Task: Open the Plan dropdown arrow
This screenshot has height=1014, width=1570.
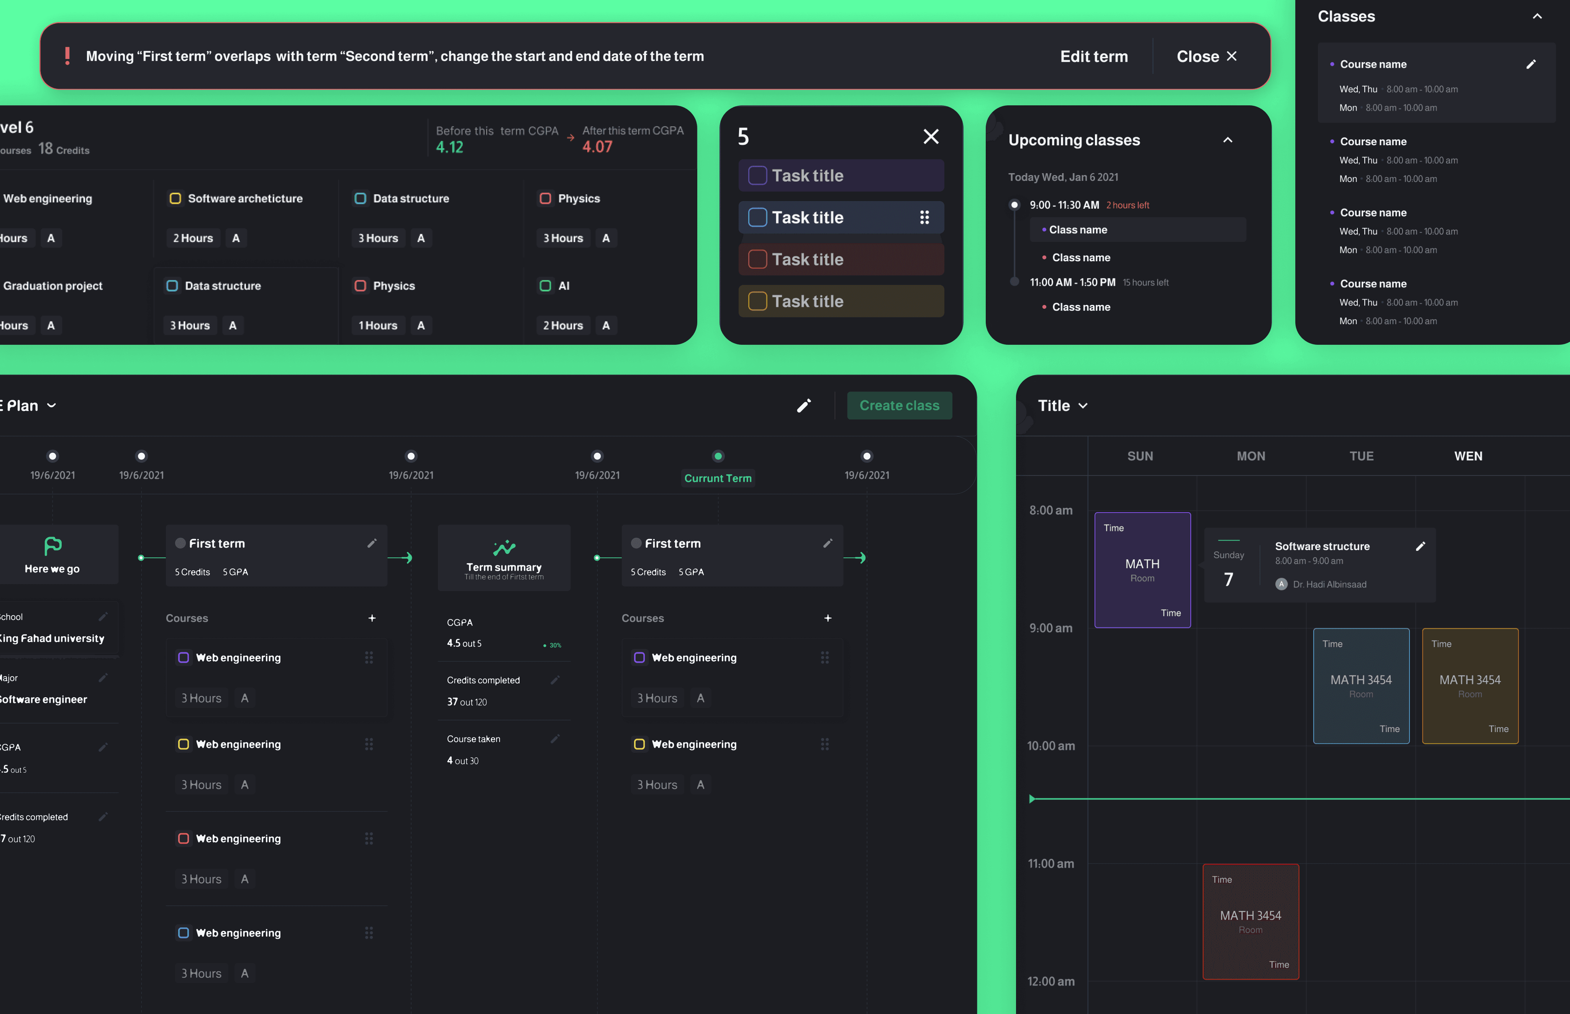Action: [x=51, y=406]
